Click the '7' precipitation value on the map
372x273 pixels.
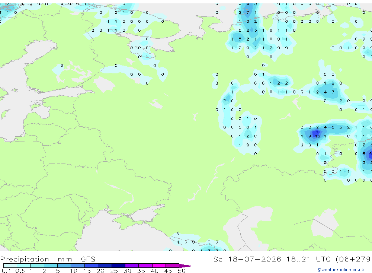[248, 12]
